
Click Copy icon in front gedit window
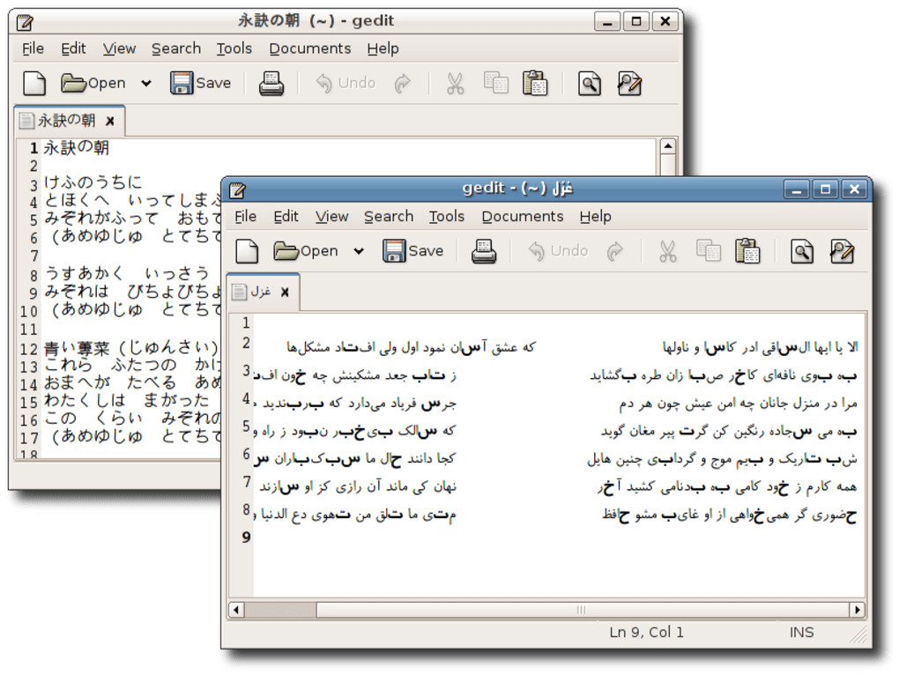pyautogui.click(x=709, y=250)
